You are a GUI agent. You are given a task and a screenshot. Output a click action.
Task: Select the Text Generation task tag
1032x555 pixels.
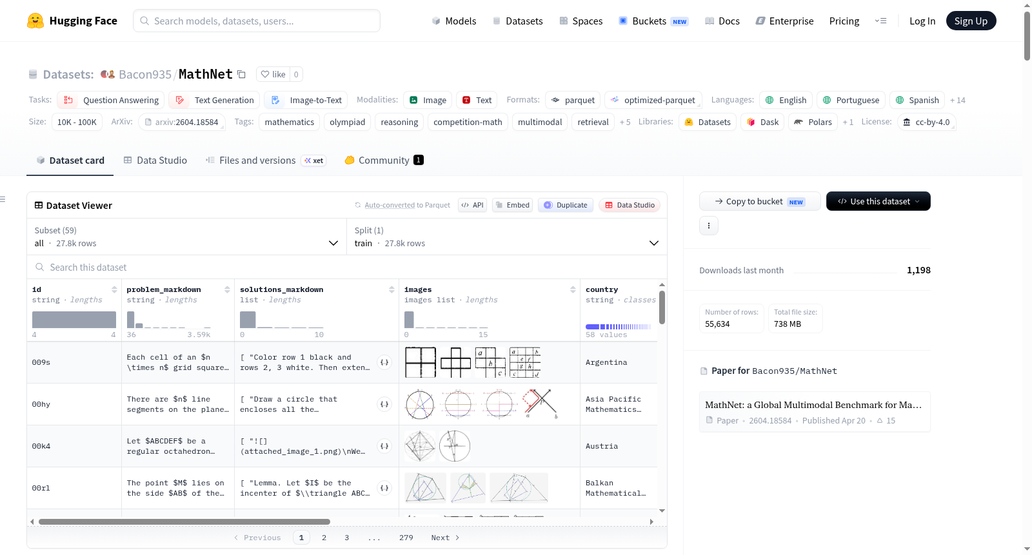tap(214, 100)
